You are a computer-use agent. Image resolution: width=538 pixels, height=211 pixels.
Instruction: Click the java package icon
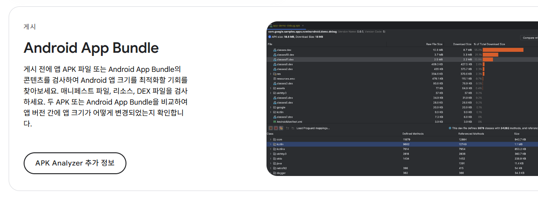click(275, 164)
